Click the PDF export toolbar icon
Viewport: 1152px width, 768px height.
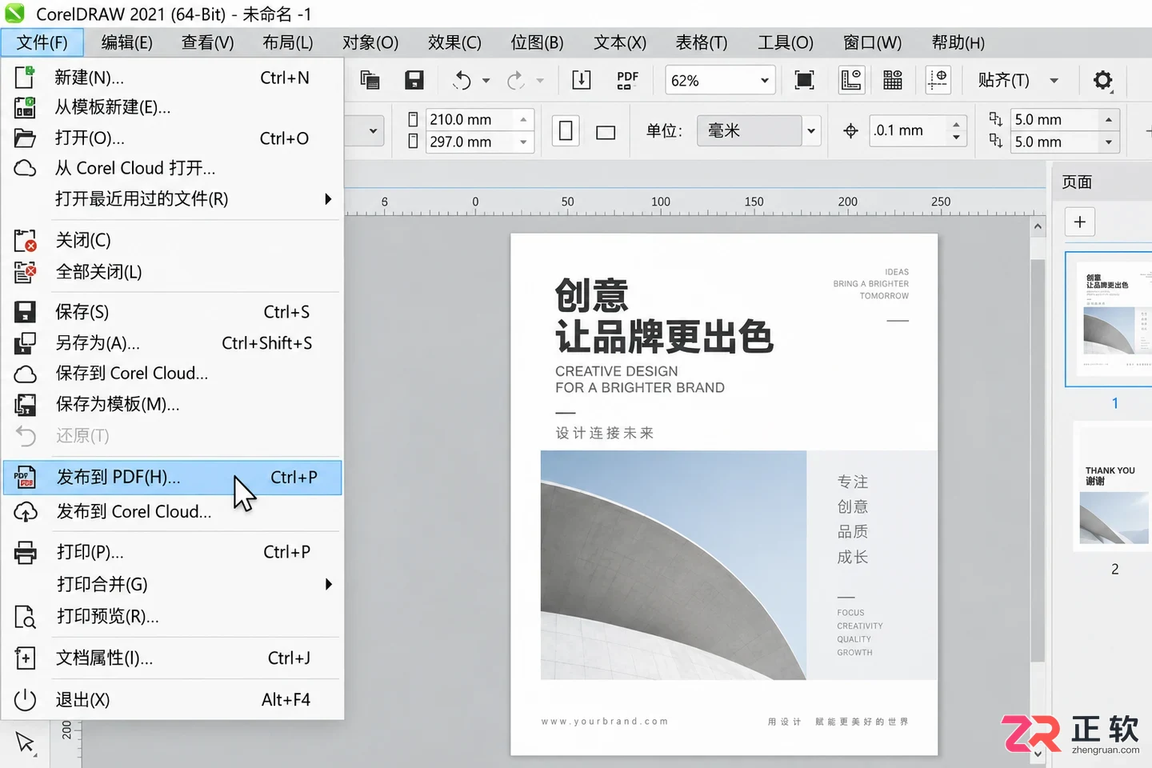628,80
